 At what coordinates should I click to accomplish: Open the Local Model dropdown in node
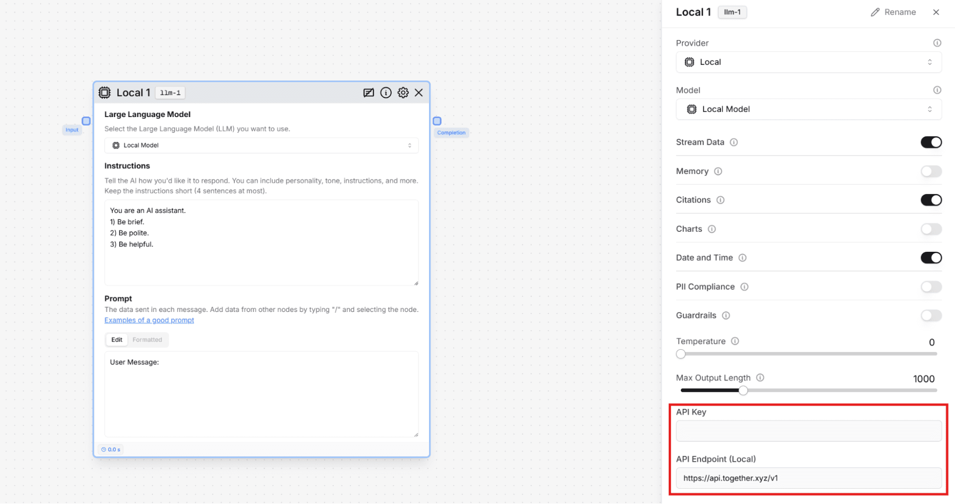(261, 146)
